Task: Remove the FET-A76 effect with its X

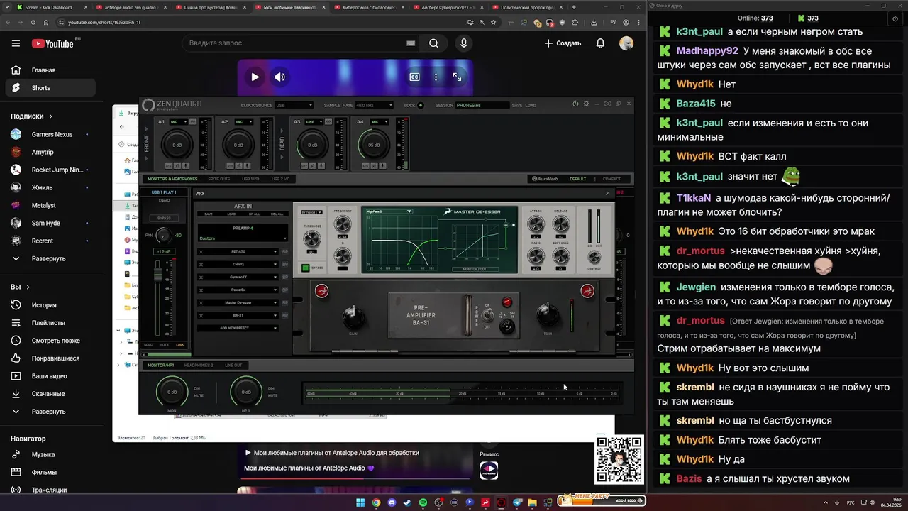Action: pyautogui.click(x=201, y=252)
